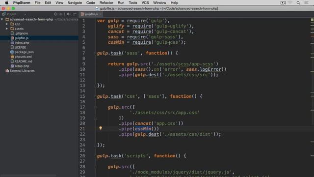
Task: Open Spotlight search magnifier
Action: pyautogui.click(x=298, y=2)
